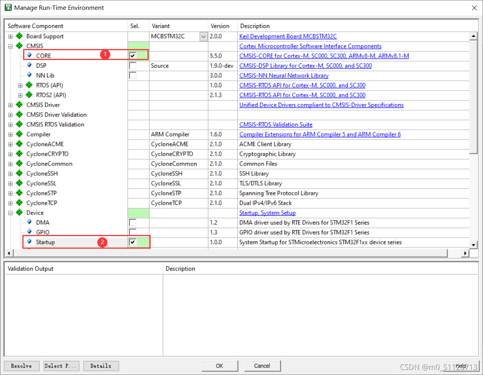Click the CMSIS RTOS Validation diamond icon
Image resolution: width=483 pixels, height=375 pixels.
point(19,124)
